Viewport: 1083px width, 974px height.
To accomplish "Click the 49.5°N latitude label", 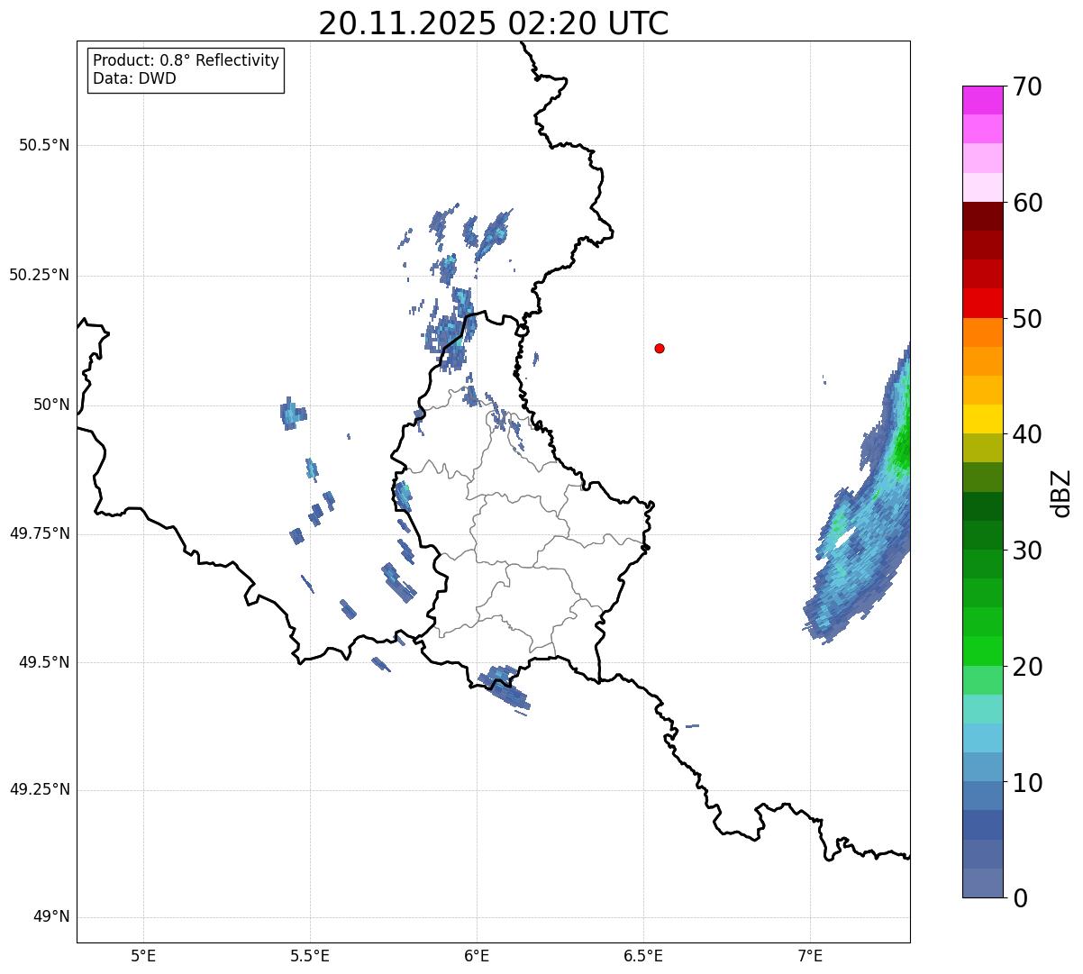I will click(44, 662).
